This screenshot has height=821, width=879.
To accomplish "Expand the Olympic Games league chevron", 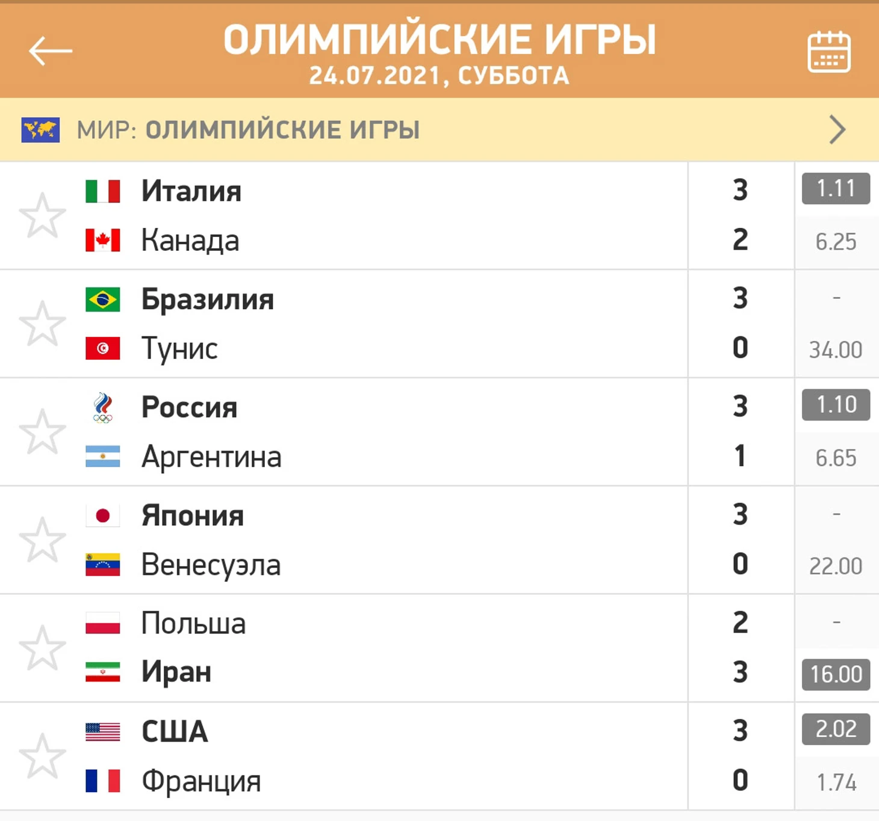I will (x=837, y=130).
